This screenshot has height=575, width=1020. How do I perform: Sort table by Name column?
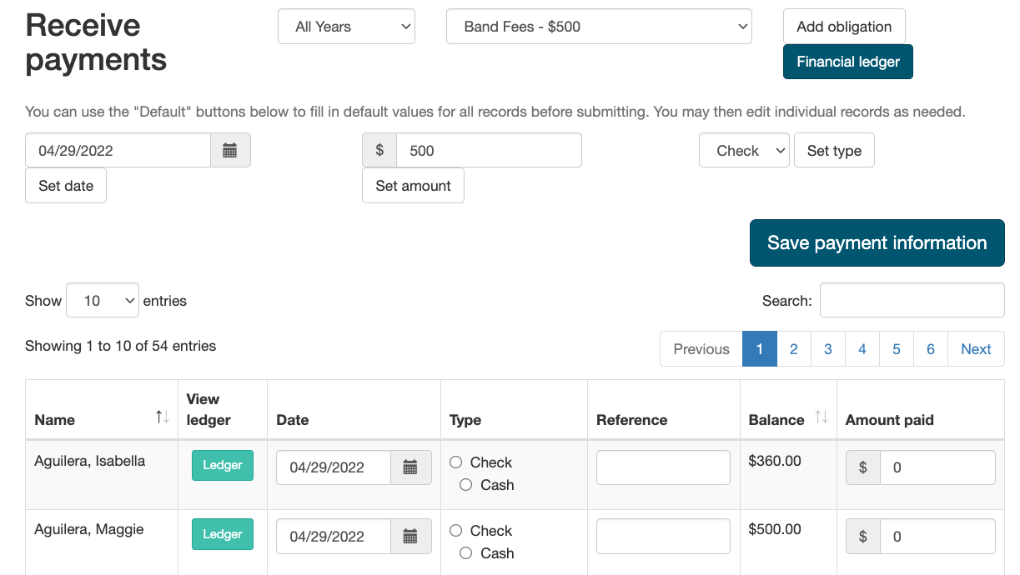pos(162,417)
